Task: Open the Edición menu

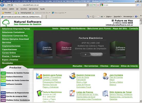Action: [12, 9]
